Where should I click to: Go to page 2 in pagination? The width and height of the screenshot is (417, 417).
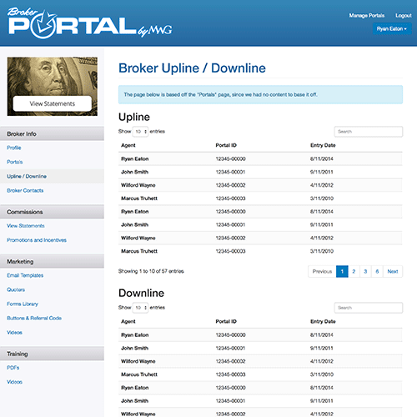pos(354,271)
